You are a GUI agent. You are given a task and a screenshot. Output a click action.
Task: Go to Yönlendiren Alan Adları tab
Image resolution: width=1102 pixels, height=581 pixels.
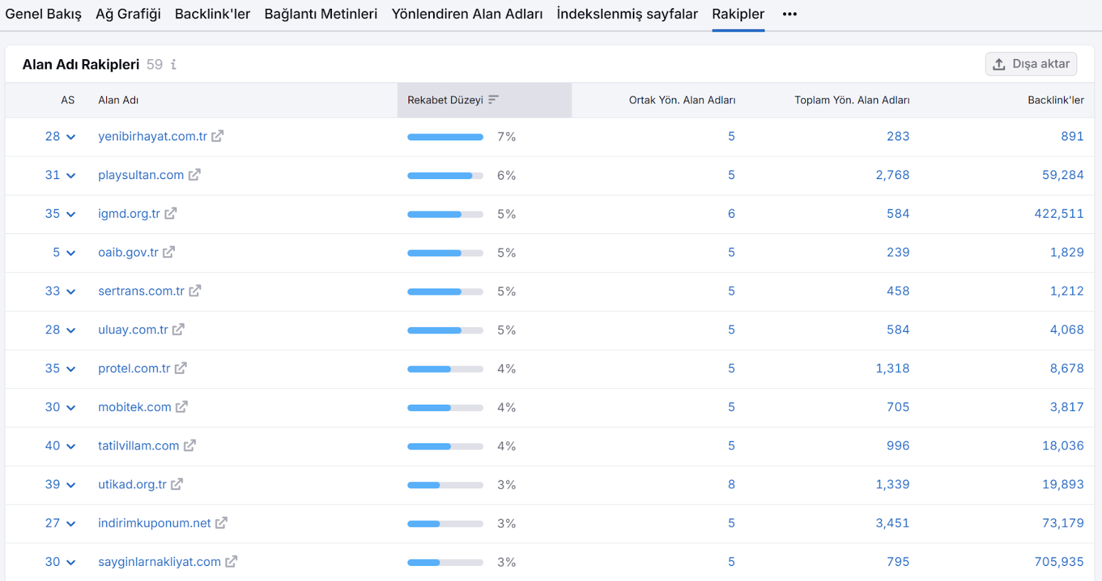pyautogui.click(x=467, y=14)
